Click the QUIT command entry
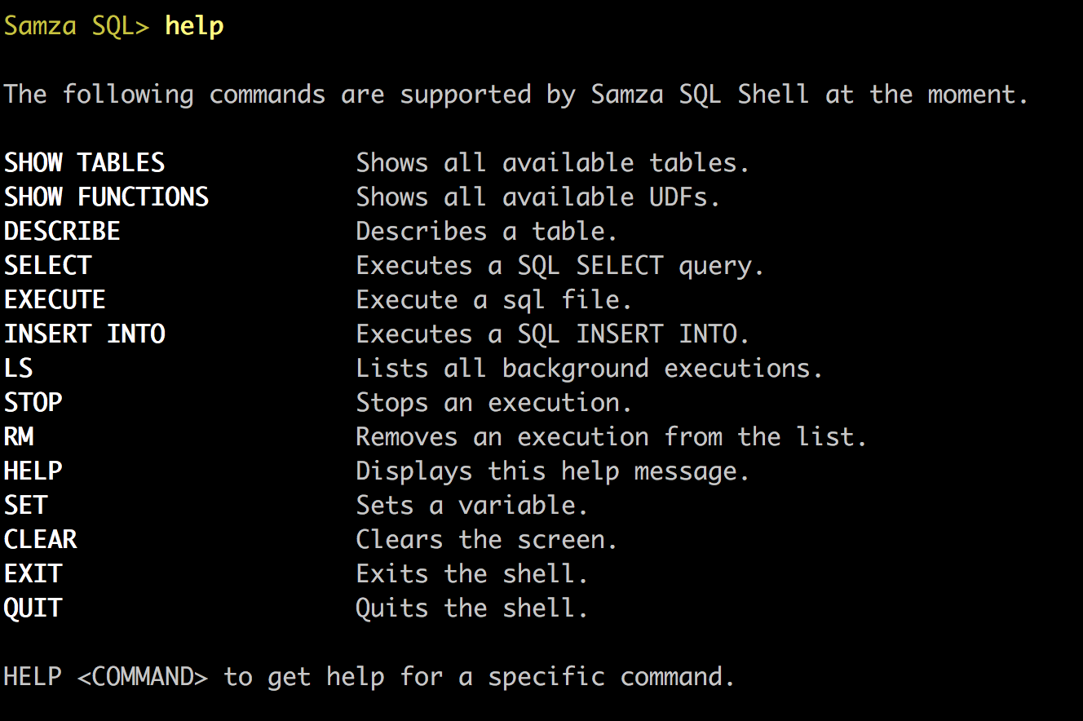Viewport: 1083px width, 721px height. click(x=33, y=608)
